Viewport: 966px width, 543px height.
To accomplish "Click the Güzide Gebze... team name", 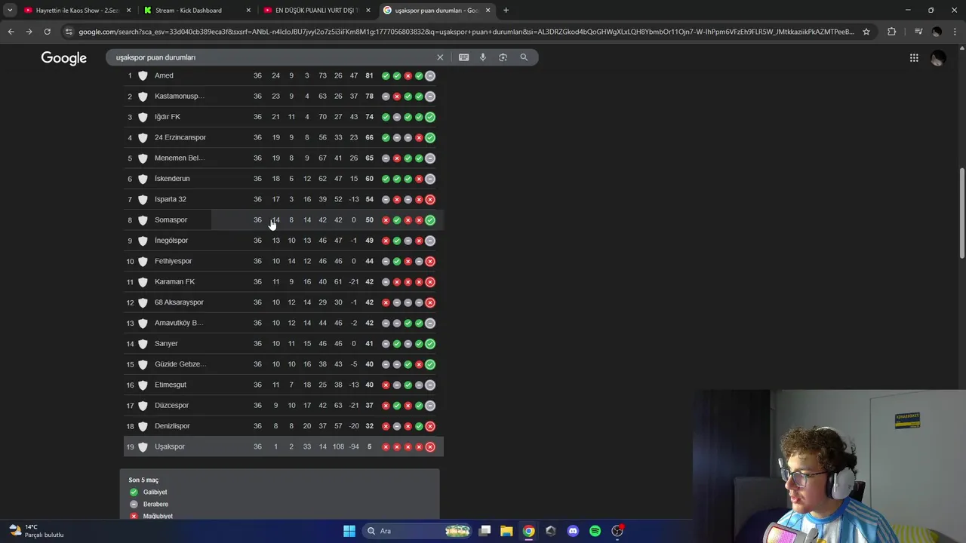I will coord(180,364).
